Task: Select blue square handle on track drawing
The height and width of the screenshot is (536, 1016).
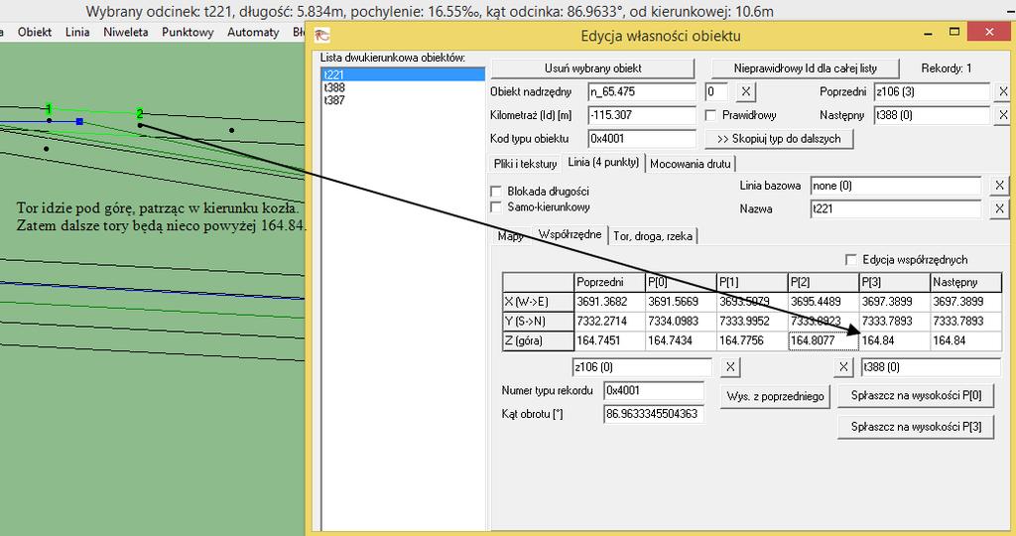Action: pos(79,121)
